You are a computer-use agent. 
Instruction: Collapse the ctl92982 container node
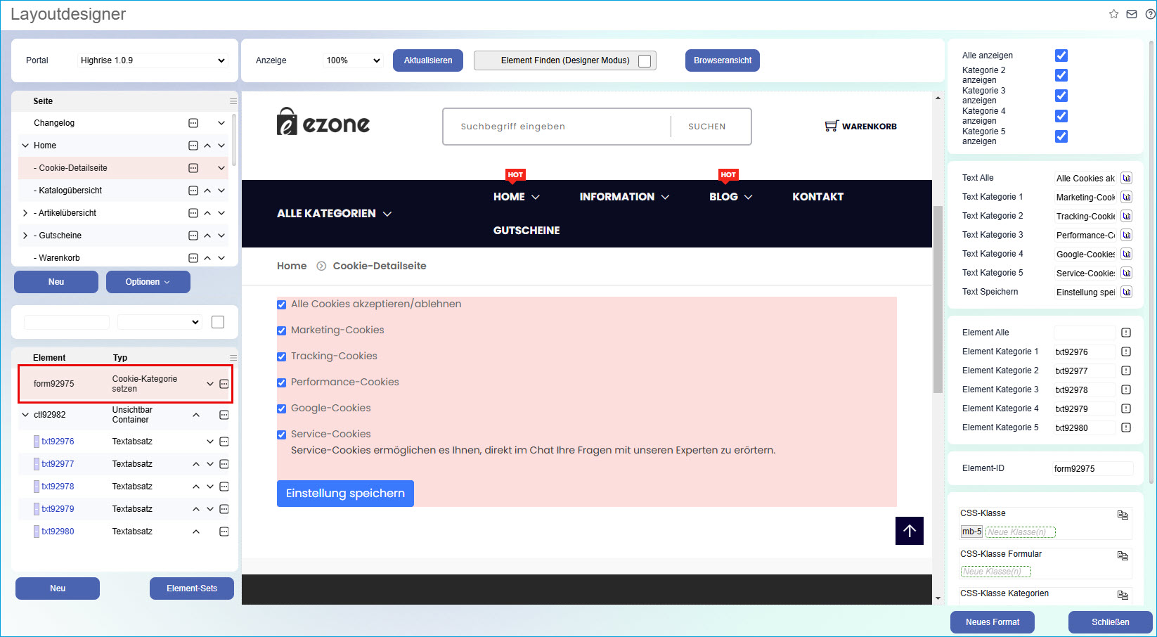pyautogui.click(x=25, y=415)
